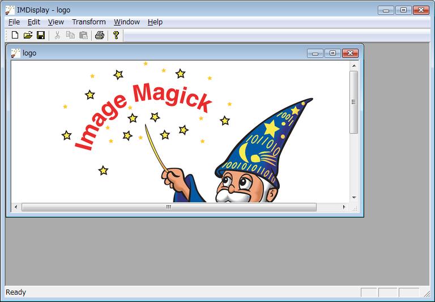Screen dimensions: 435x302
Task: Click the vertical scrollbar down arrow
Action: tap(354, 198)
